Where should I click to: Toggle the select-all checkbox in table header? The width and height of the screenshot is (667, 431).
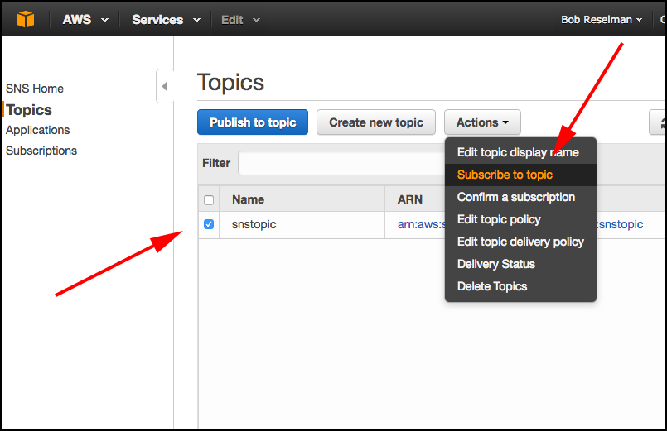(x=209, y=199)
